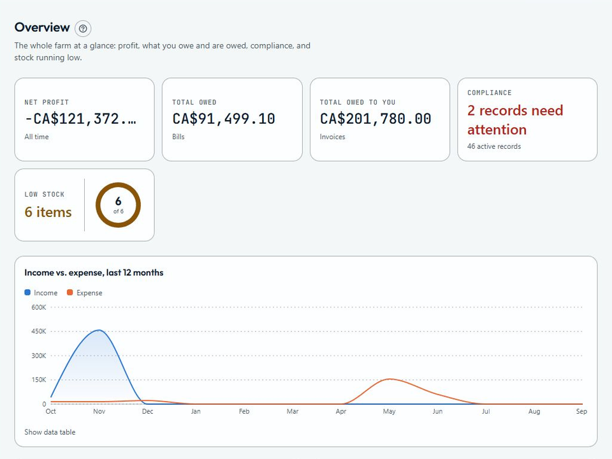Click the blue Income color swatch
612x459 pixels.
(x=27, y=292)
